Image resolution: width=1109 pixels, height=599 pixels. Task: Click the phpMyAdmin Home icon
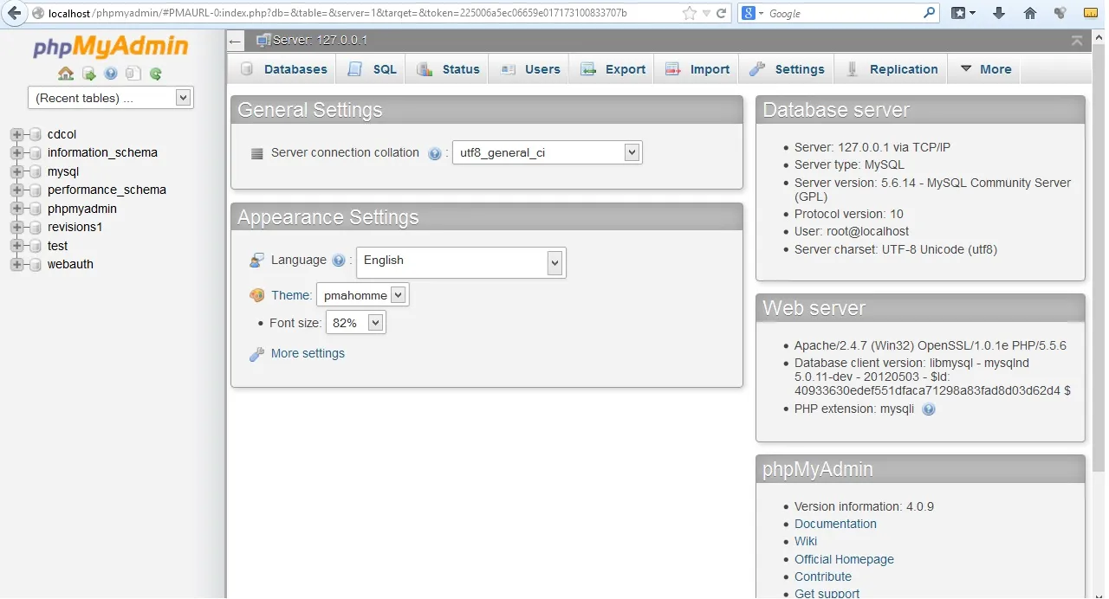click(66, 74)
